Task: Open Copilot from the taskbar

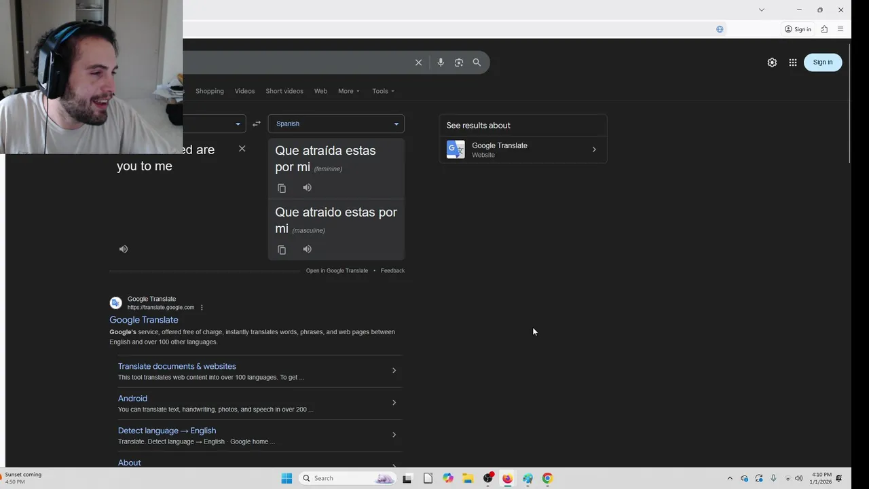Action: click(448, 478)
